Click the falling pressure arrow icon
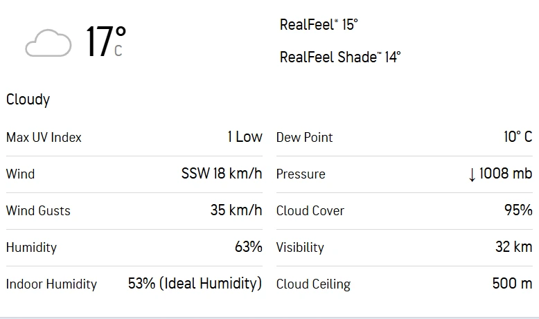The width and height of the screenshot is (539, 319). [472, 174]
